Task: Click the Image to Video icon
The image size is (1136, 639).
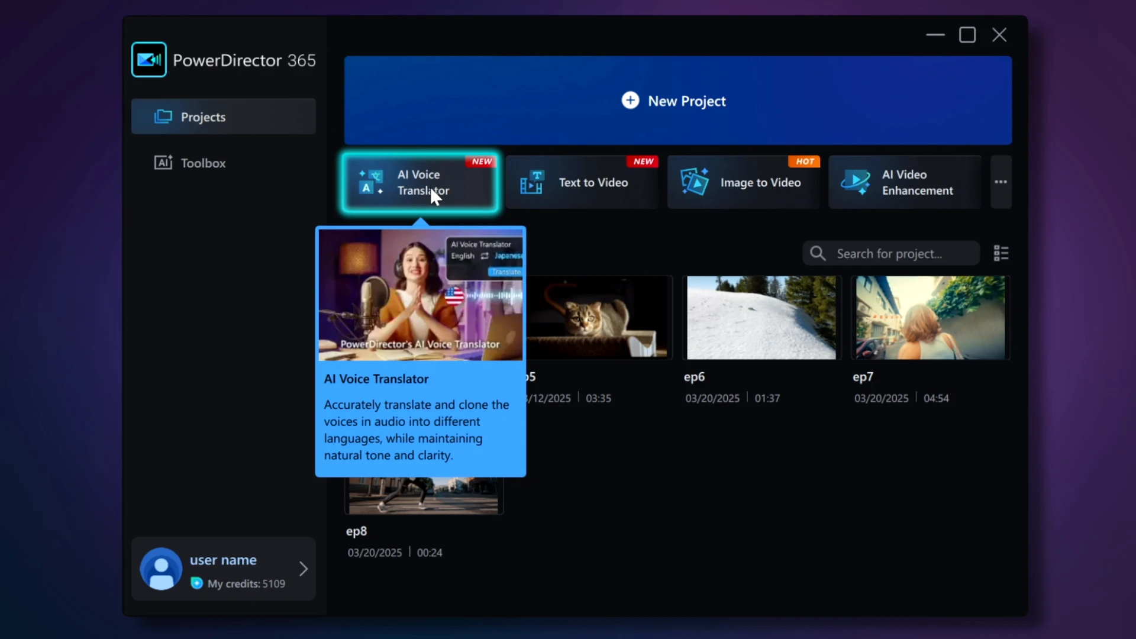Action: pyautogui.click(x=694, y=182)
